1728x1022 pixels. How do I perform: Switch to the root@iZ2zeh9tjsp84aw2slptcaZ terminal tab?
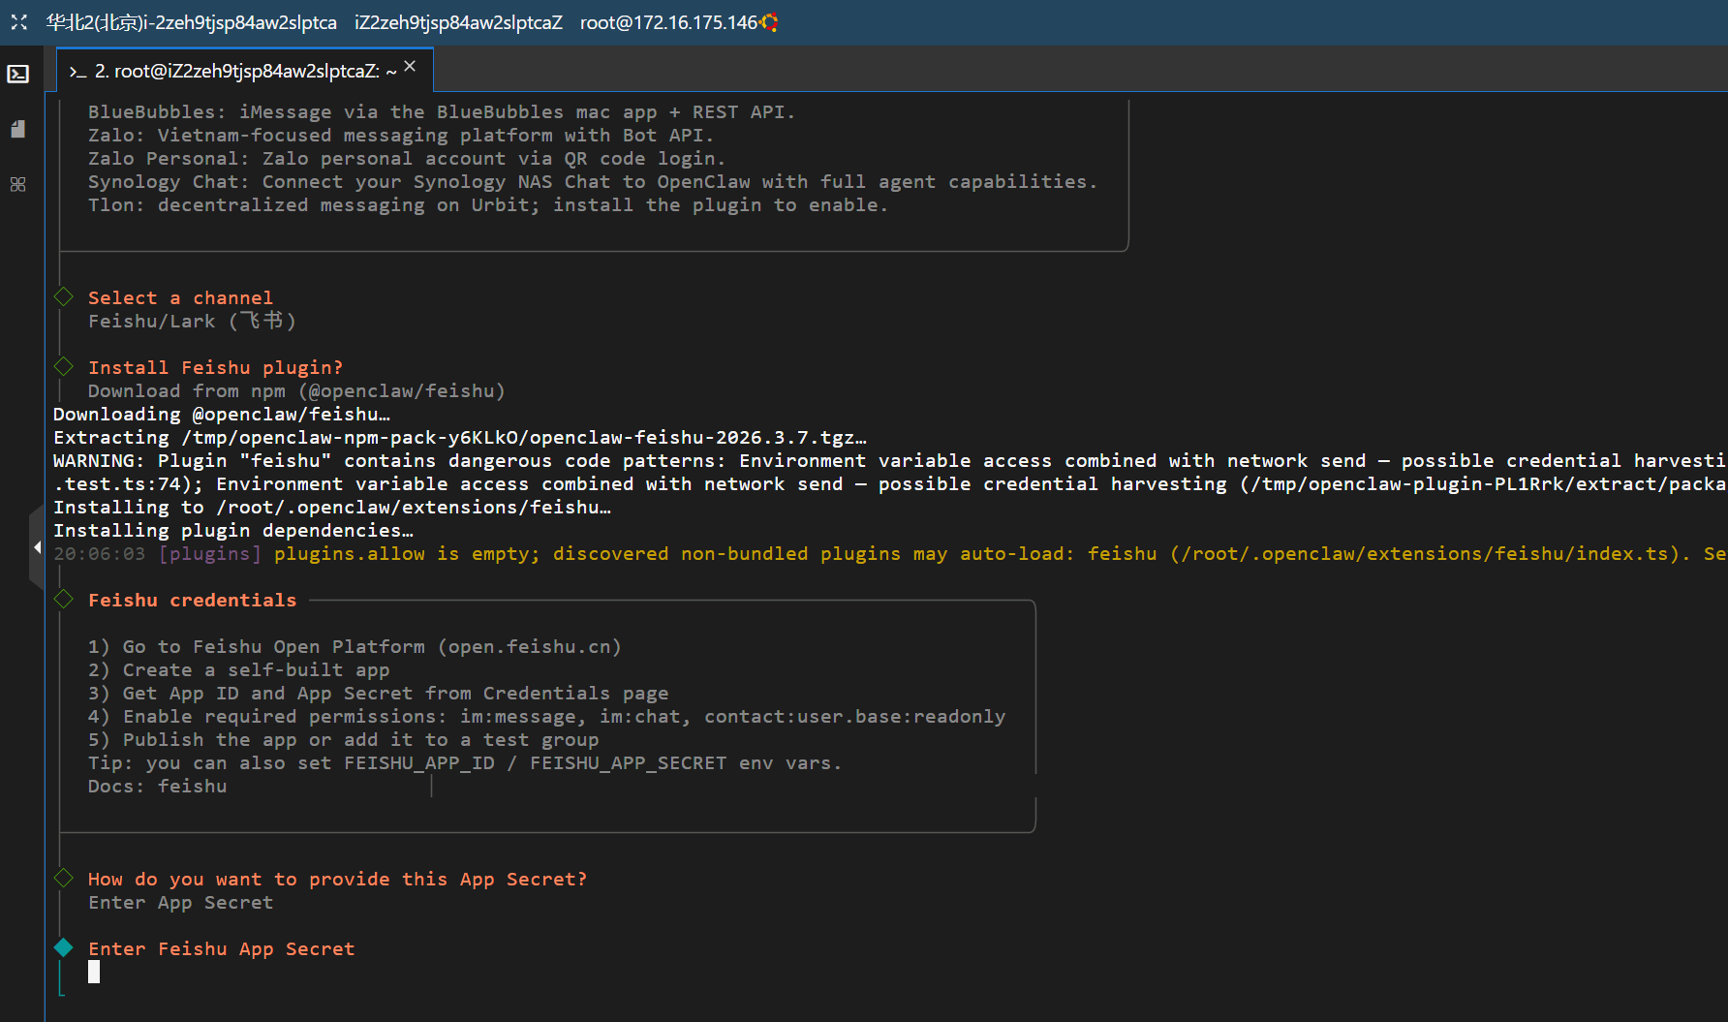pyautogui.click(x=236, y=71)
